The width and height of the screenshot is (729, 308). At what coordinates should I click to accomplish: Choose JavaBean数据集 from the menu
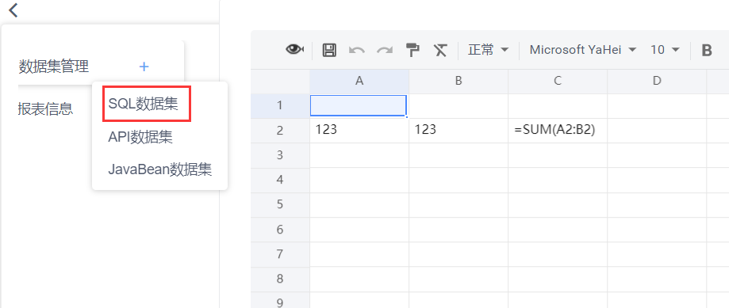click(x=160, y=169)
